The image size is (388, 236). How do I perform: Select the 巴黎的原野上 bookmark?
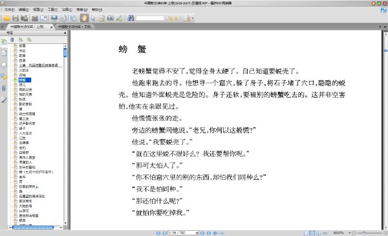28,186
